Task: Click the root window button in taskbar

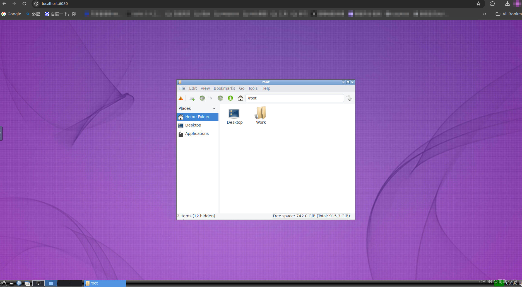Action: coord(105,283)
